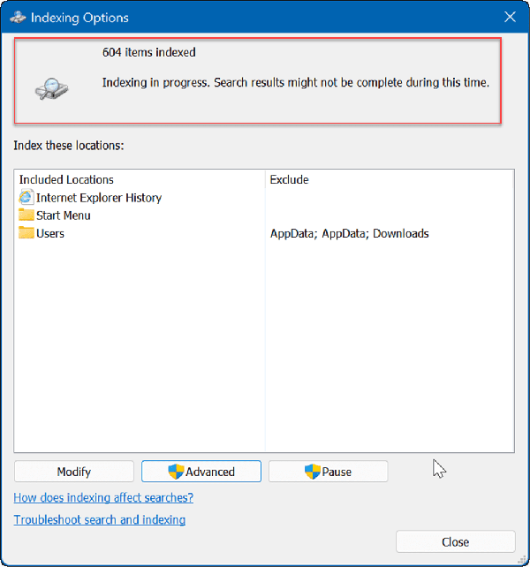
Task: Click the Start Menu folder icon
Action: [26, 215]
